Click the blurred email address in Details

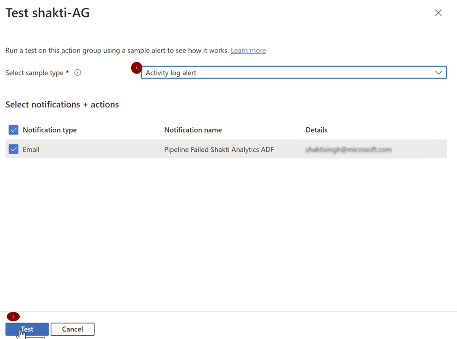point(349,149)
